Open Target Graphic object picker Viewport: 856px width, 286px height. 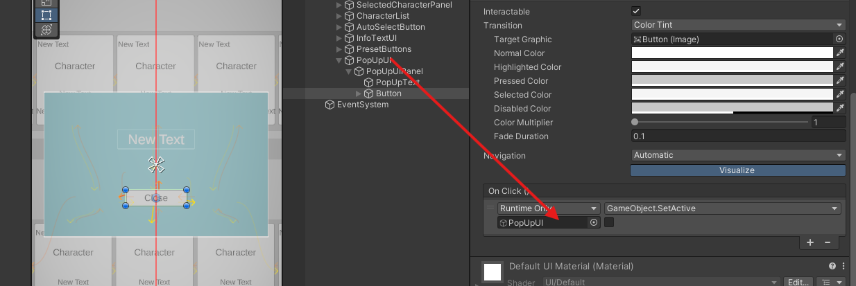(839, 39)
